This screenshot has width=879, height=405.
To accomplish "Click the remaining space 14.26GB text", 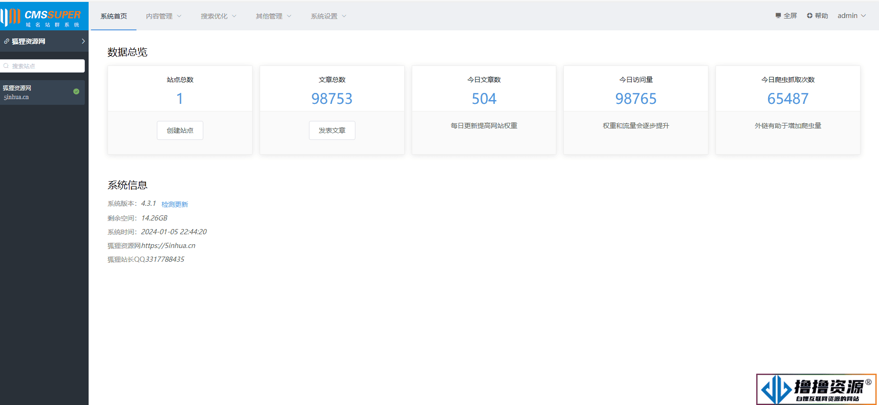I will click(154, 218).
